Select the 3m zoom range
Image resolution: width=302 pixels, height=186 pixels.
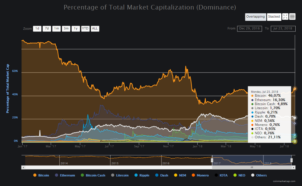tap(66, 29)
